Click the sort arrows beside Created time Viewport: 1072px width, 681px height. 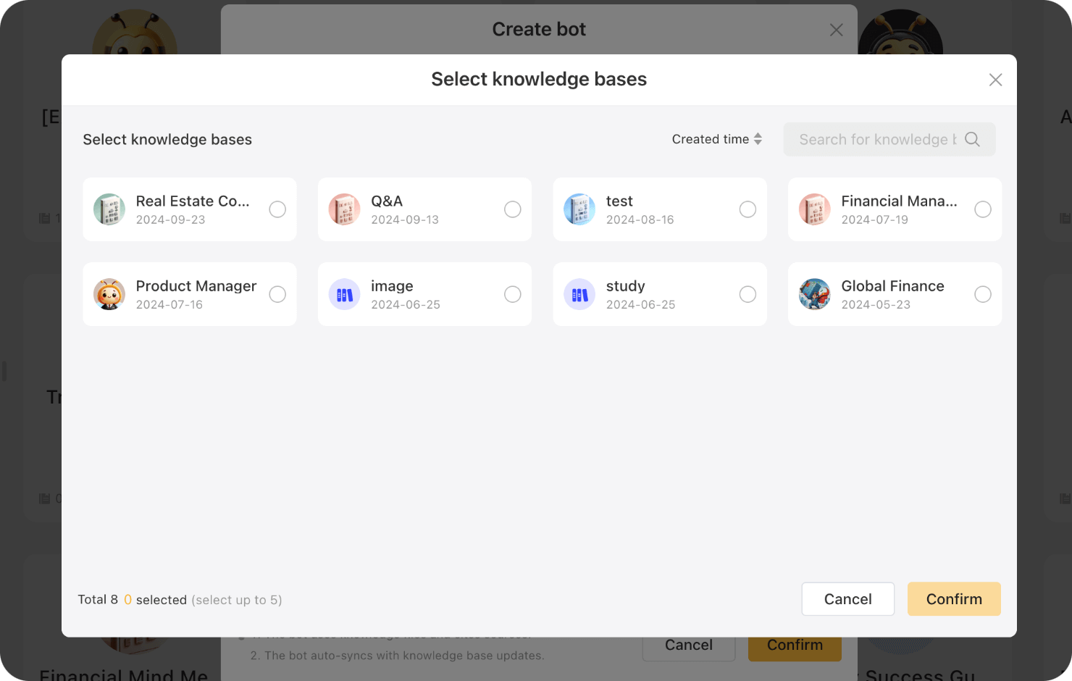[758, 139]
